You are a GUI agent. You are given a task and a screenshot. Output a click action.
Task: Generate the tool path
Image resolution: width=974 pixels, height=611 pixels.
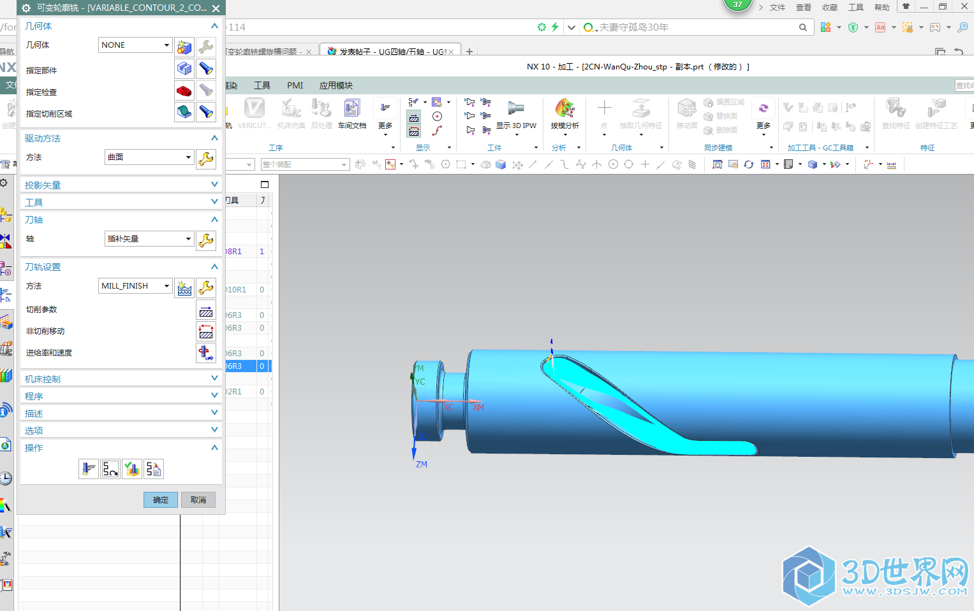89,469
